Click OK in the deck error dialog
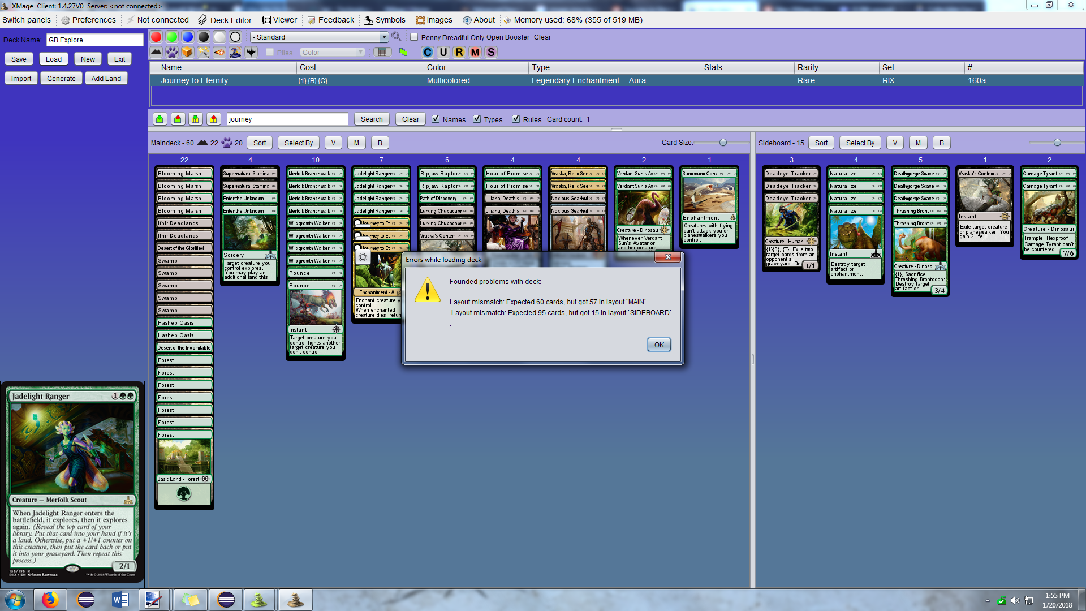Screen dimensions: 1086x611 (x=659, y=345)
